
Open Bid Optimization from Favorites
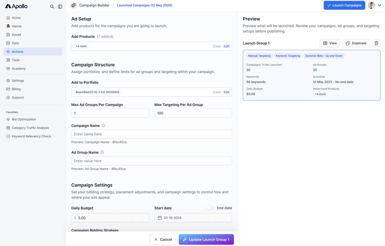click(x=24, y=119)
